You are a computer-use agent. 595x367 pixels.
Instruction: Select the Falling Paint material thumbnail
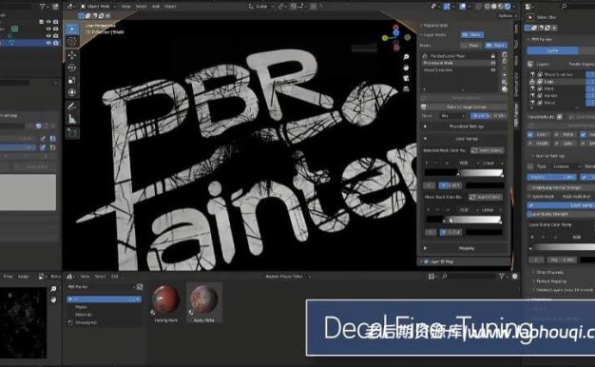[165, 302]
